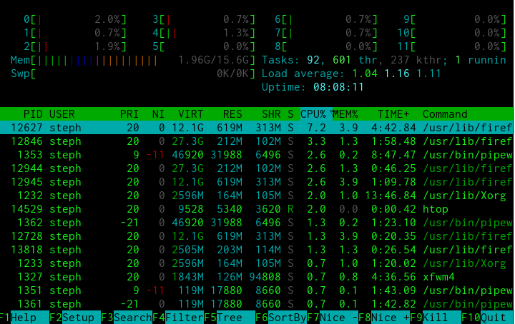Sort by the SHR column header
Image resolution: width=515 pixels, height=324 pixels.
point(271,114)
